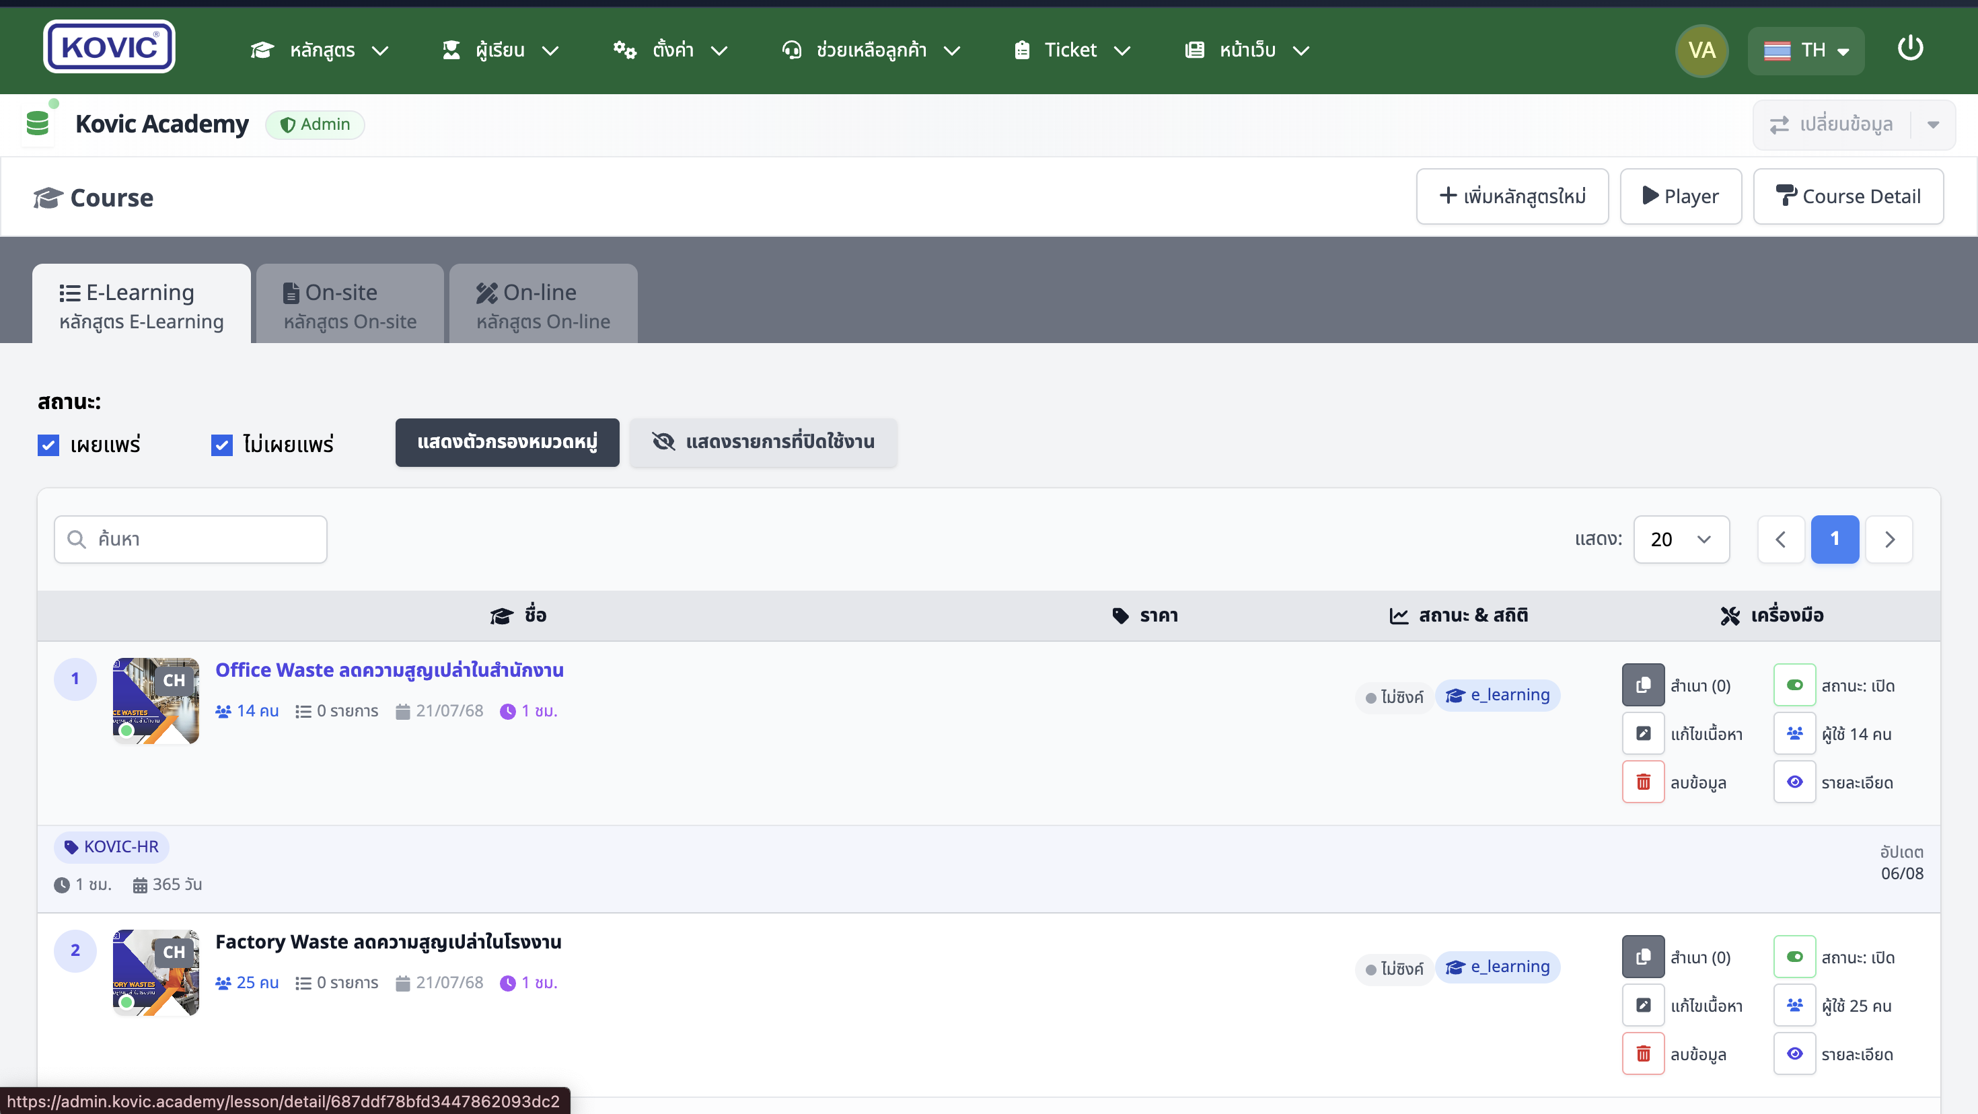This screenshot has height=1114, width=1978.
Task: Click the power logout icon
Action: (x=1909, y=49)
